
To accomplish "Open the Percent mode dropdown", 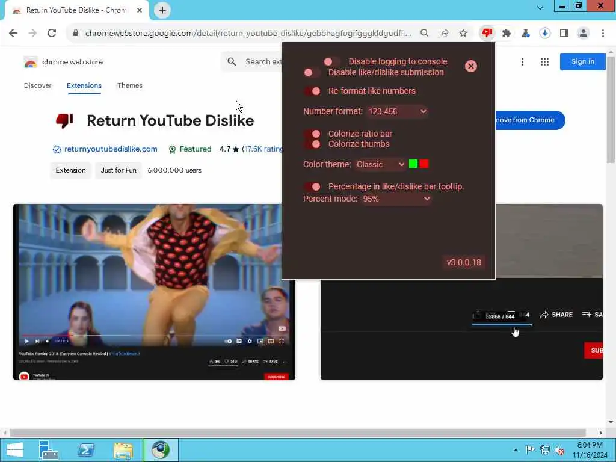I will tap(396, 199).
